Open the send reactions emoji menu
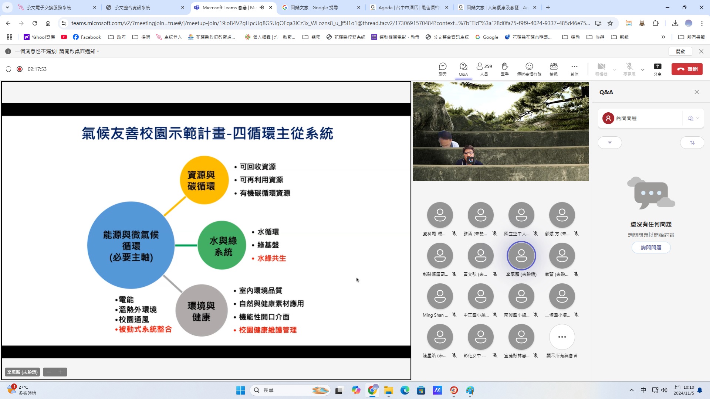The height and width of the screenshot is (399, 710). pyautogui.click(x=529, y=69)
